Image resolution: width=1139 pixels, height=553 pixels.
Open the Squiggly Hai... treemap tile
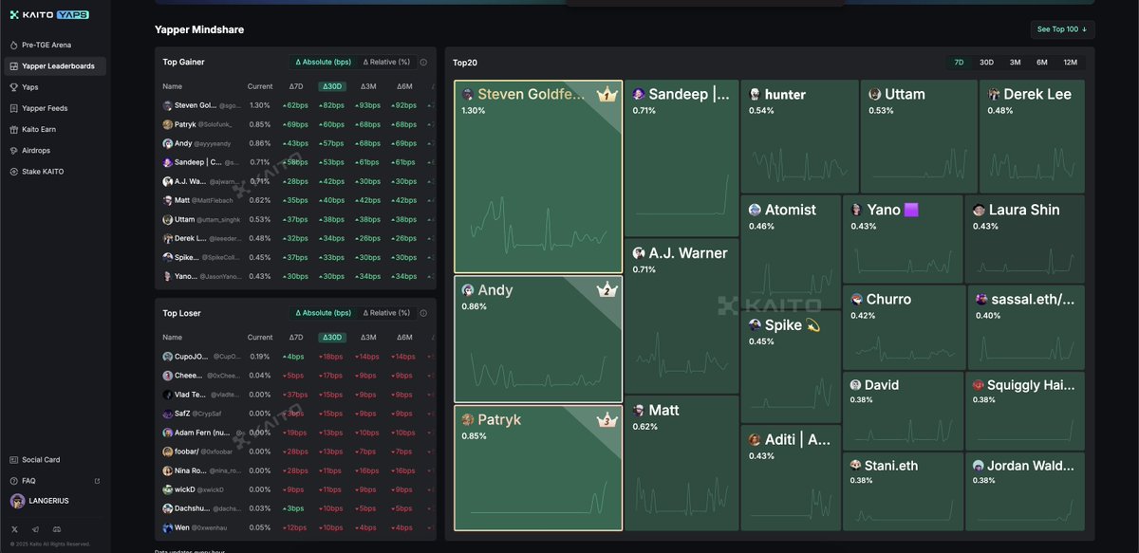(1025, 411)
